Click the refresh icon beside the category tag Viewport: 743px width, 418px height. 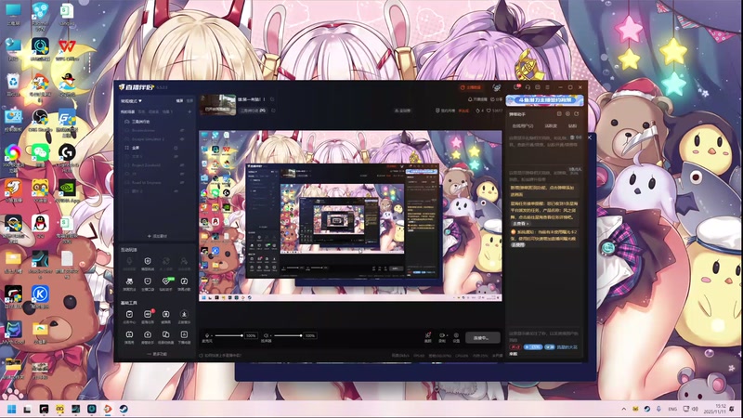tap(273, 111)
